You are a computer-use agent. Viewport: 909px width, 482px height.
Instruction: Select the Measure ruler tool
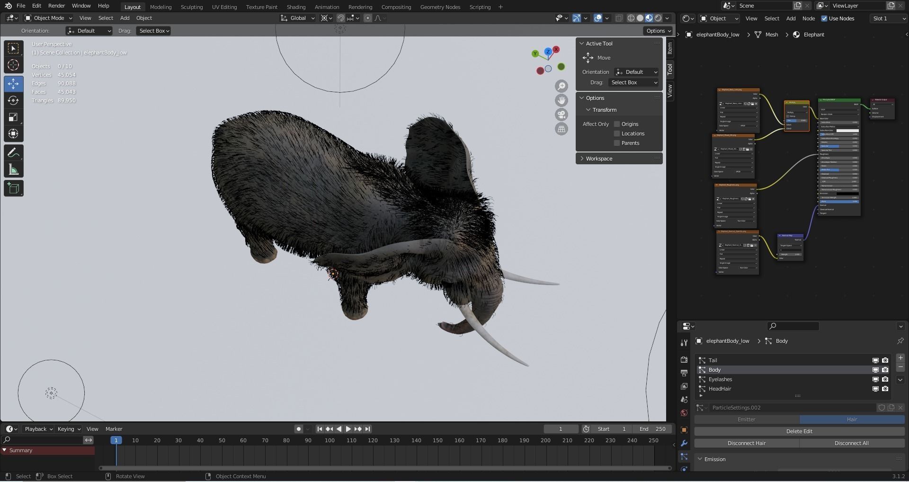click(x=13, y=170)
